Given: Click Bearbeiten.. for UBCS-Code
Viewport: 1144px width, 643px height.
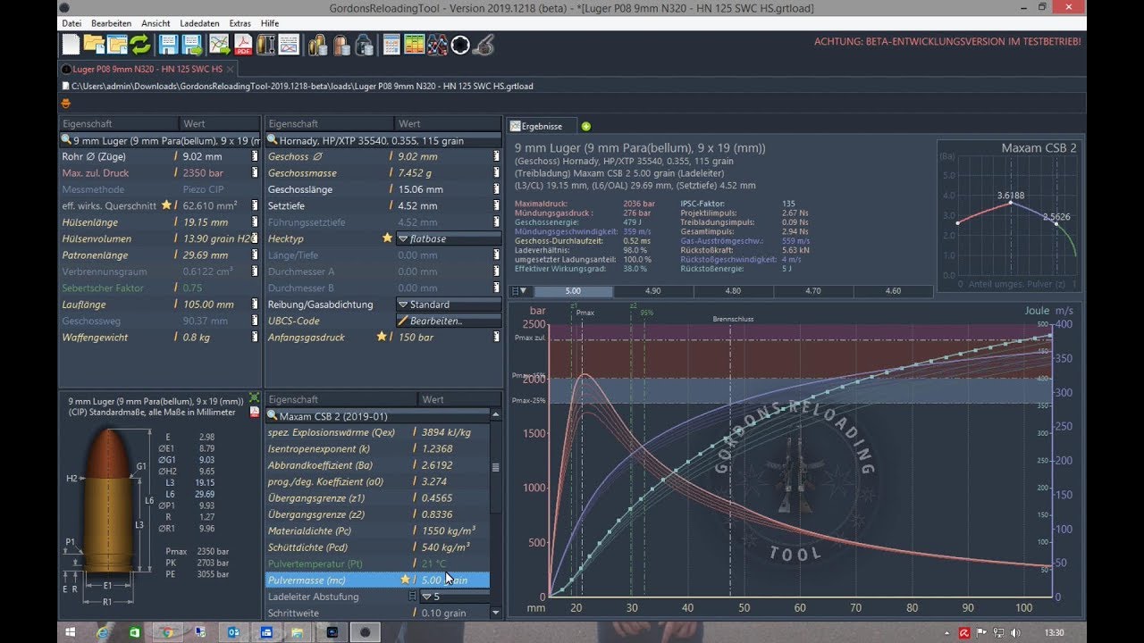Looking at the screenshot, I should tap(449, 321).
